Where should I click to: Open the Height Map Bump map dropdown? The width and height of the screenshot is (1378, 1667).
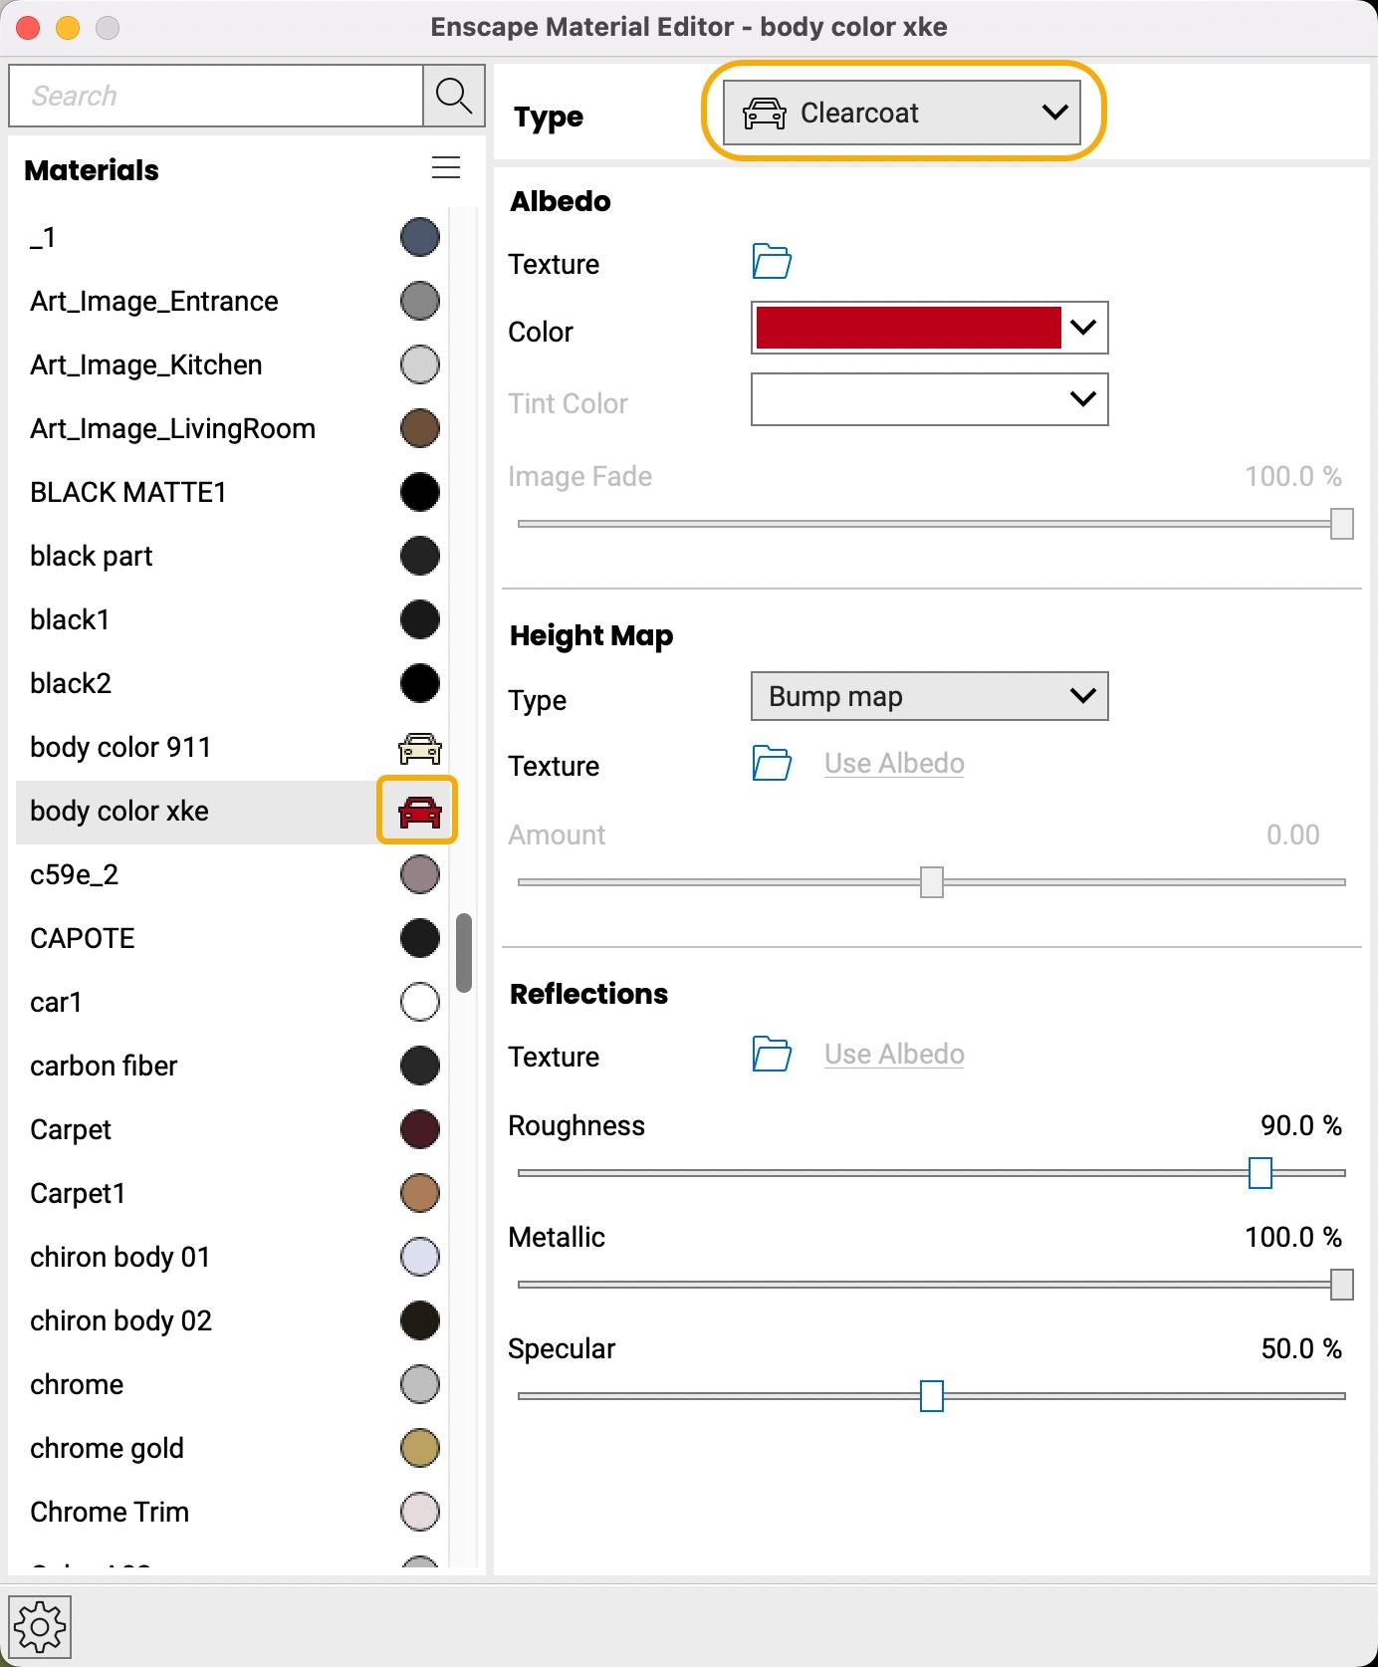929,696
